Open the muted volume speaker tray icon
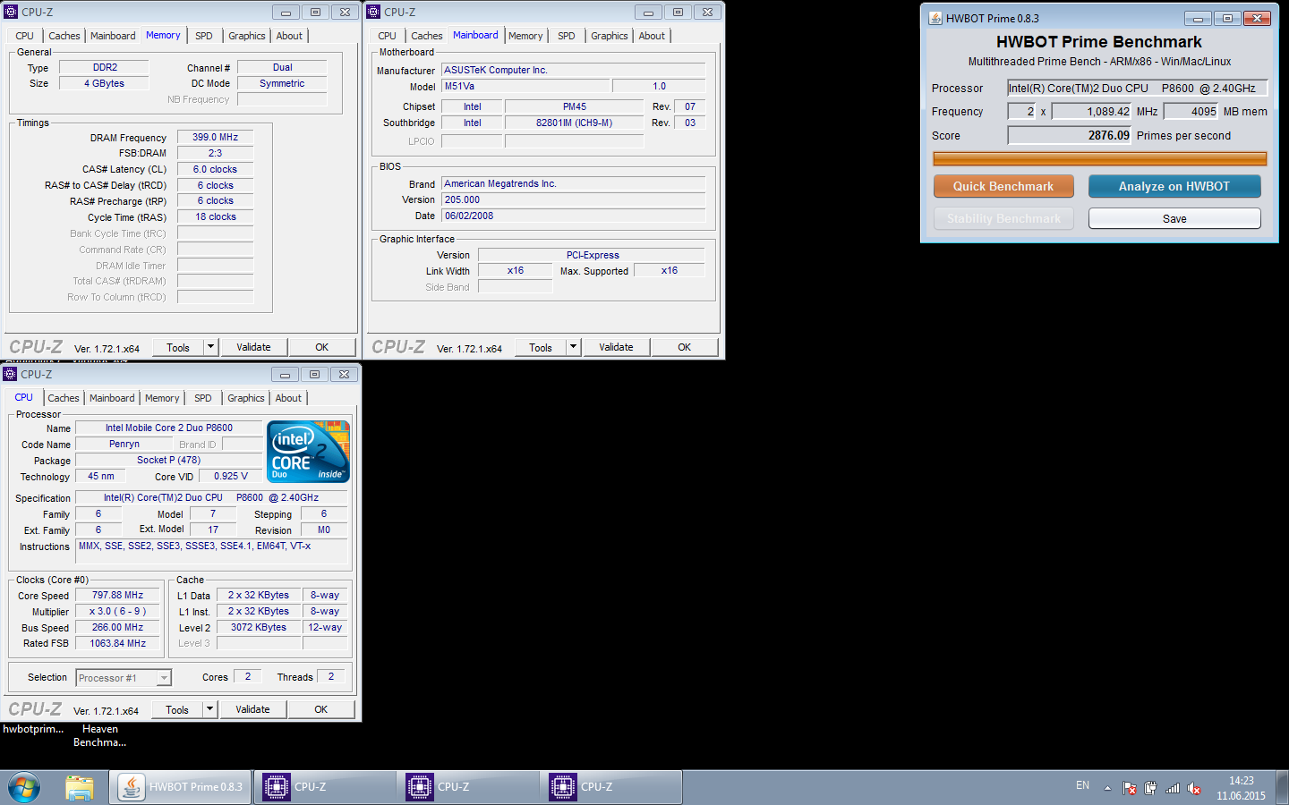 coord(1194,788)
